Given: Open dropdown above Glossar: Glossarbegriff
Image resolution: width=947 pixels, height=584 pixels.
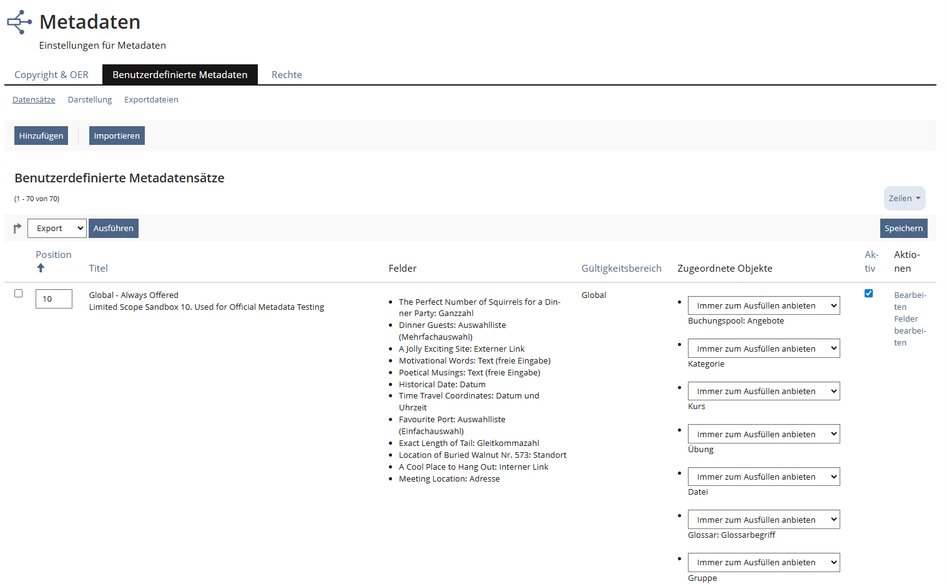Looking at the screenshot, I should (x=763, y=520).
